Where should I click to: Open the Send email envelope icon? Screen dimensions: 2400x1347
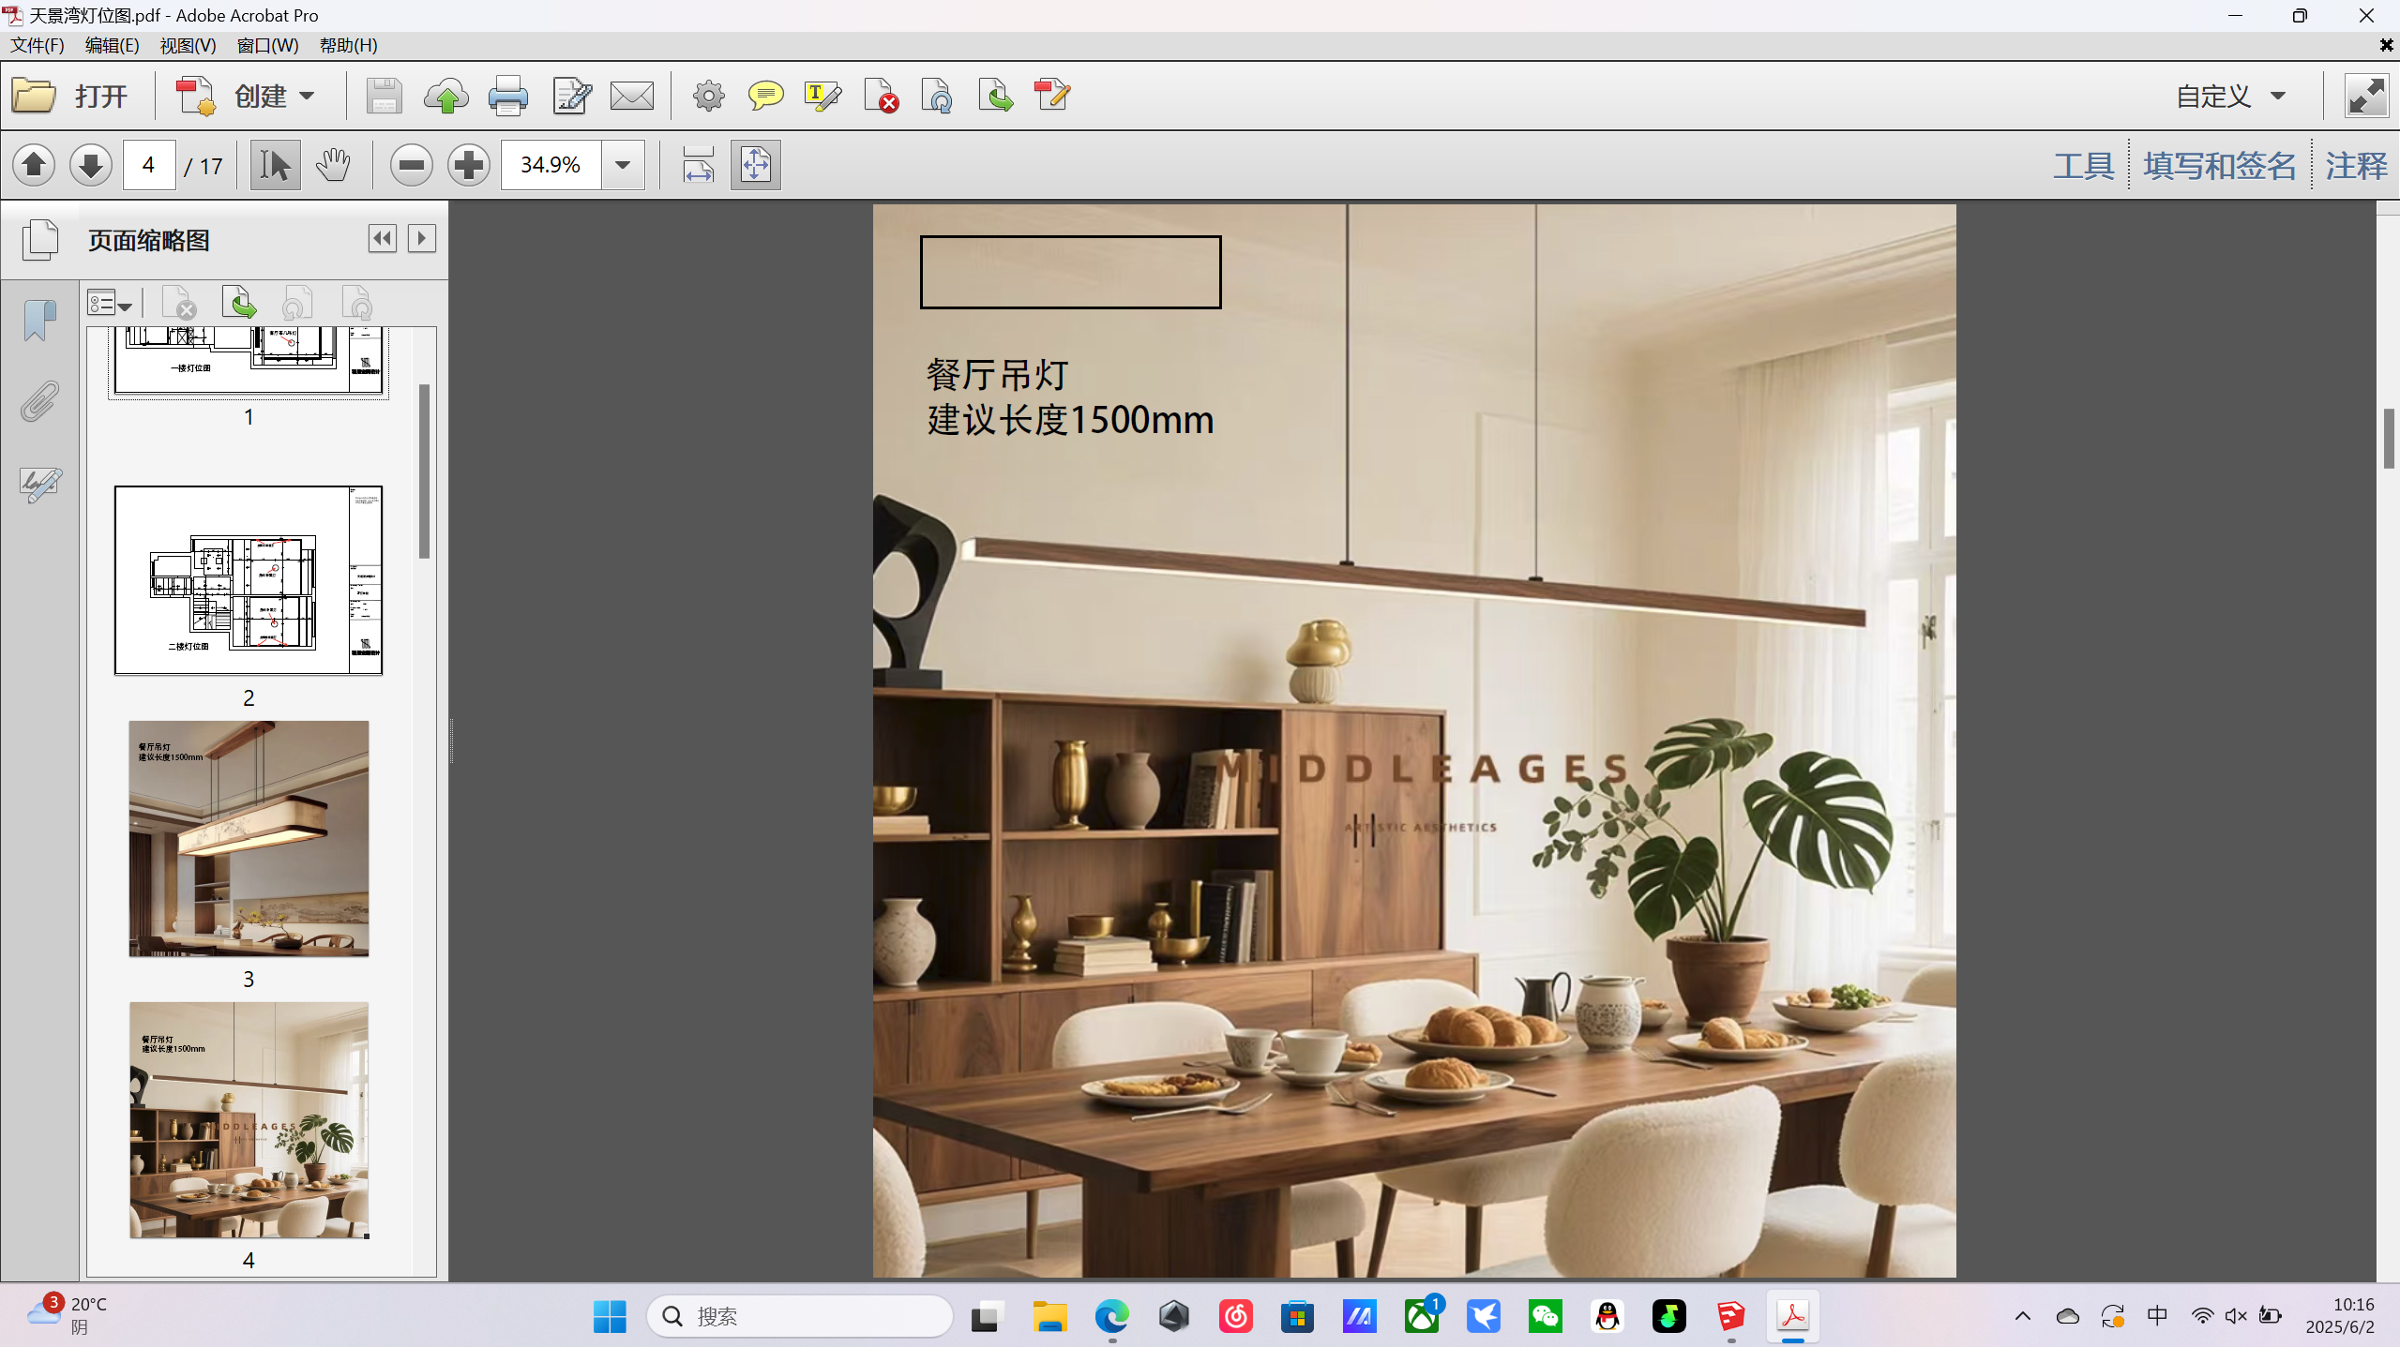[x=631, y=96]
